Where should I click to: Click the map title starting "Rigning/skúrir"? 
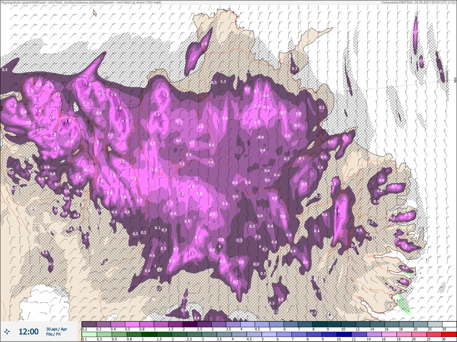(81, 2)
